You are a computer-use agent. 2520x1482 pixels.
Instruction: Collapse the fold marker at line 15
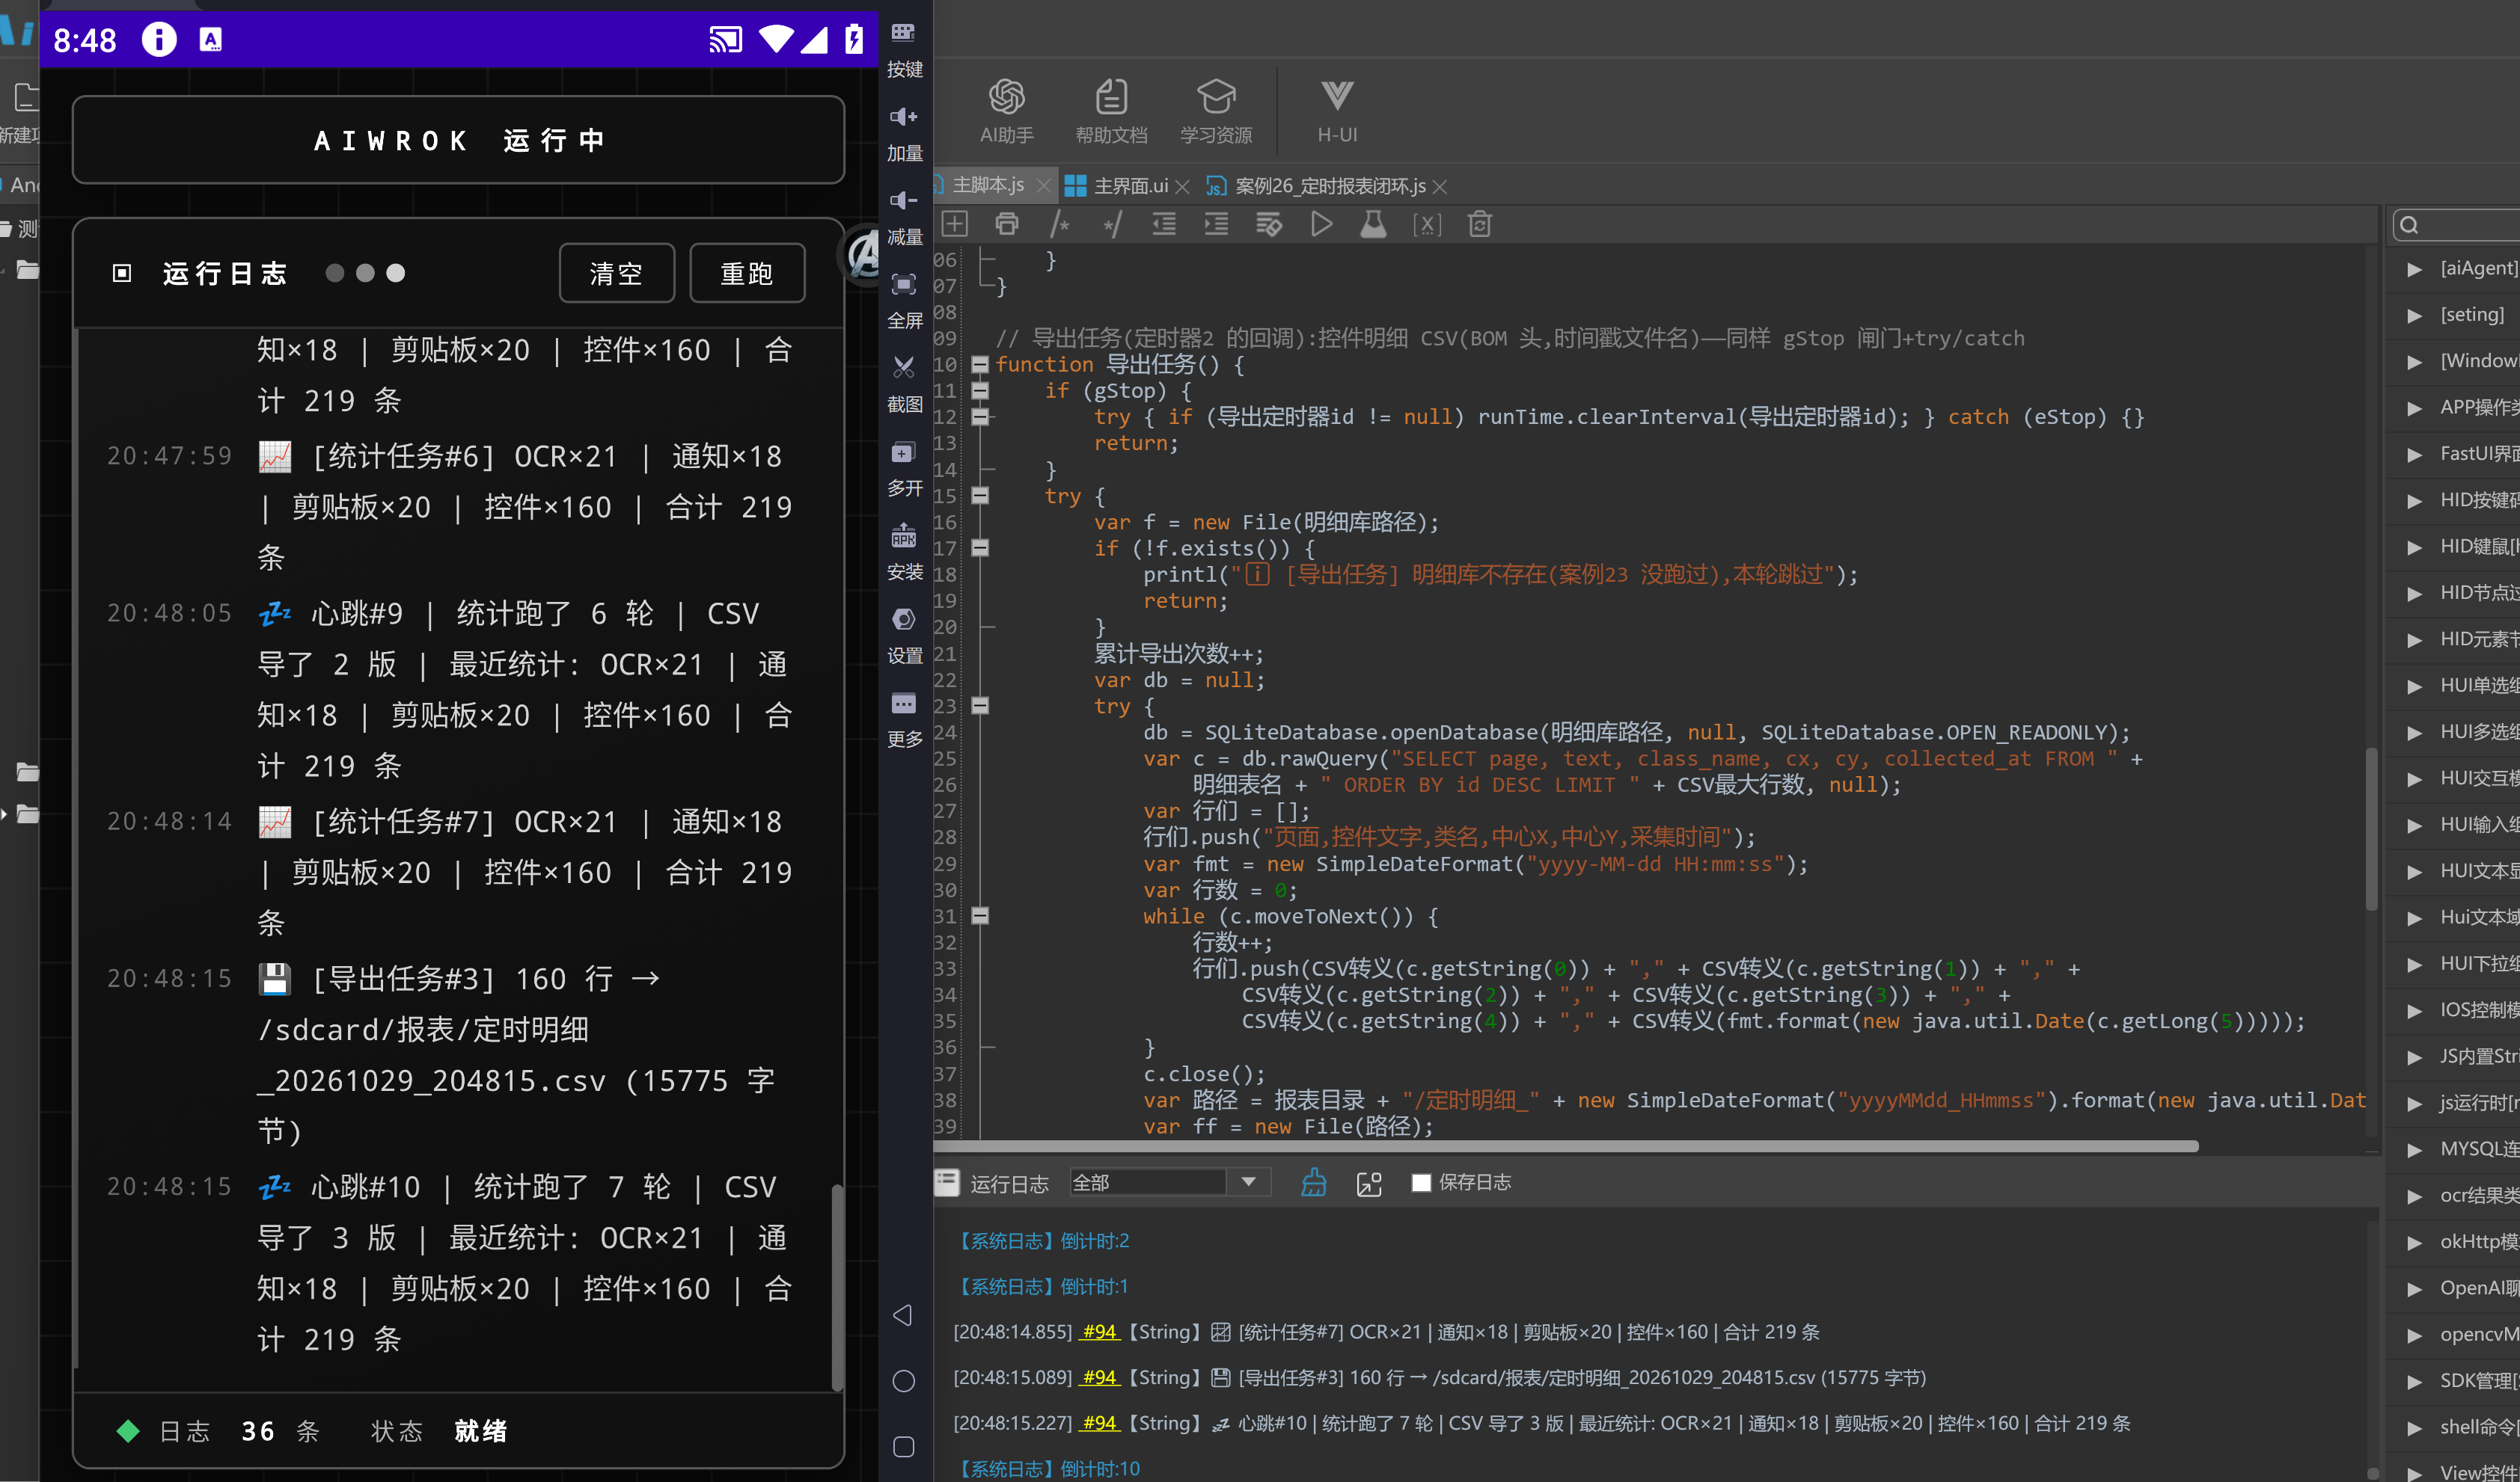pyautogui.click(x=980, y=496)
